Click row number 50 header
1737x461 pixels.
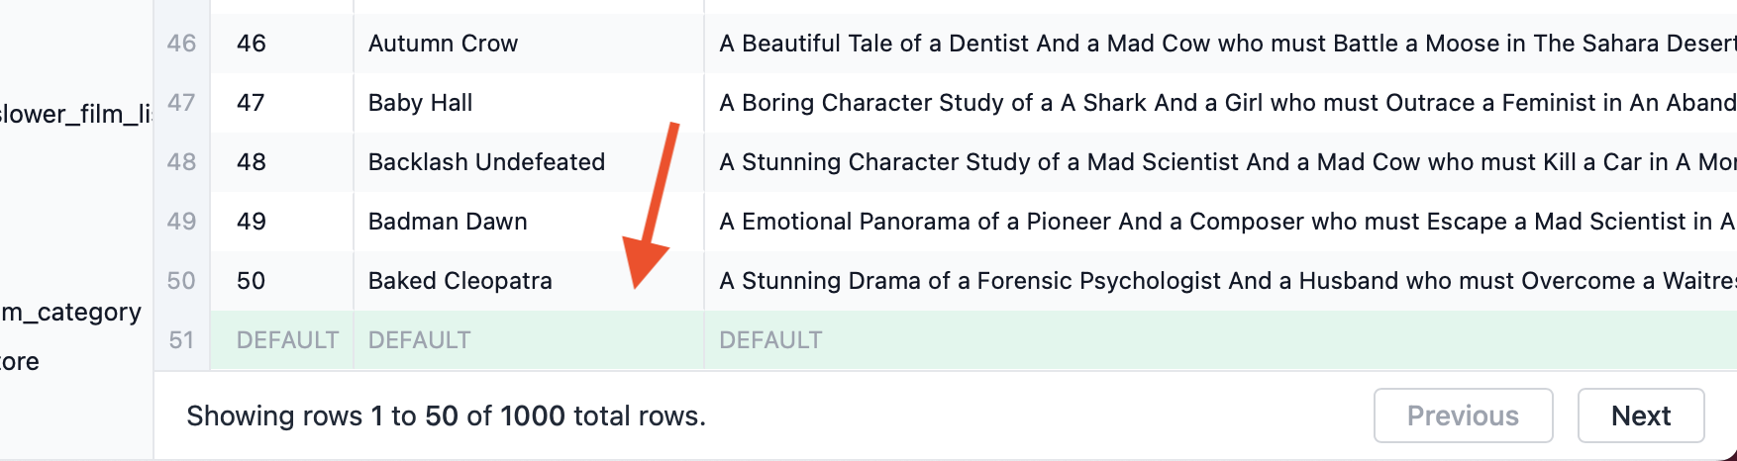point(182,281)
